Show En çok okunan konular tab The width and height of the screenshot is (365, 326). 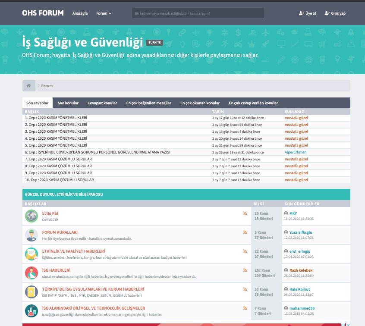tap(200, 103)
